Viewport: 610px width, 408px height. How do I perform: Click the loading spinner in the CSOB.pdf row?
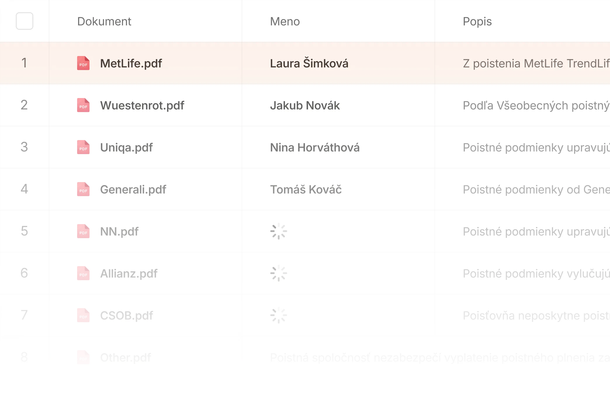click(279, 315)
